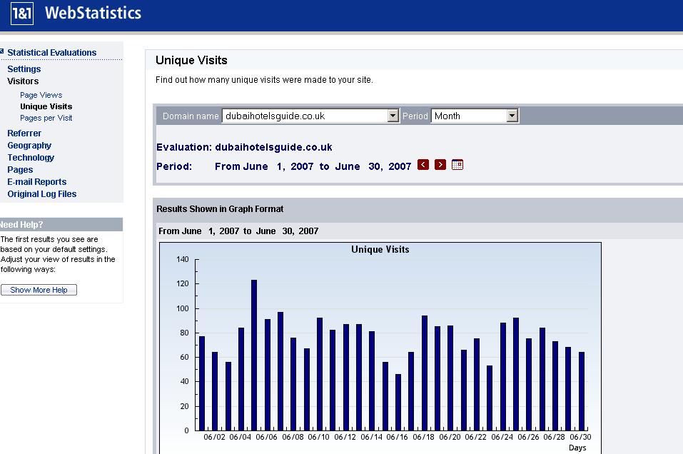The image size is (683, 454).
Task: Go to the previous period using the left arrow
Action: 423,165
